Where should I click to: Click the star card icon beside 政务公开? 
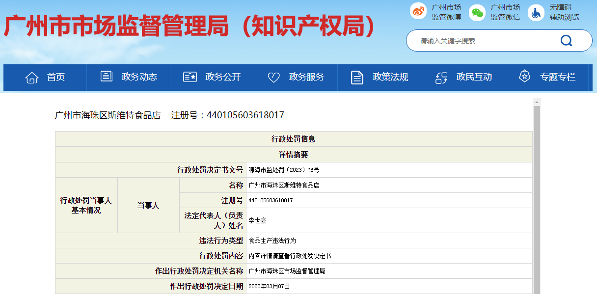[x=190, y=77]
